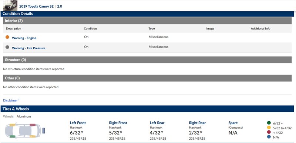Click the 235/45R18 size under Left Front
This screenshot has height=143, width=296.
(x=78, y=139)
